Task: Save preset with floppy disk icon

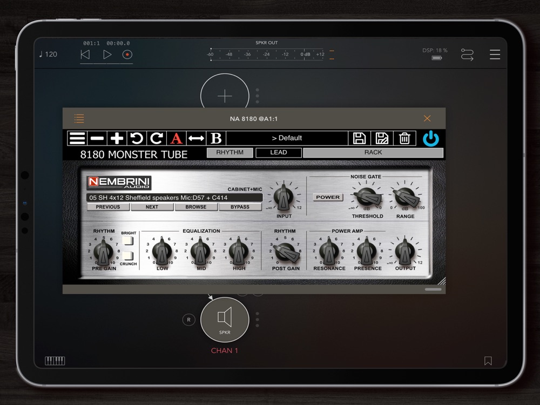Action: [x=359, y=138]
